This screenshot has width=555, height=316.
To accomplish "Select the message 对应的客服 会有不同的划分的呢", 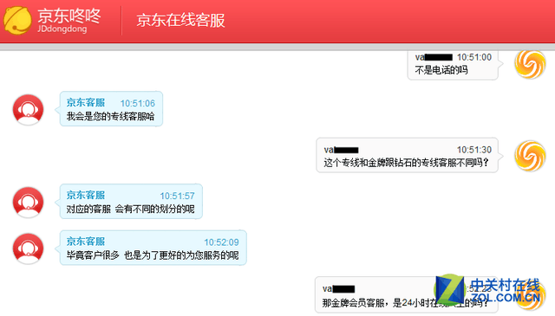I will 131,209.
